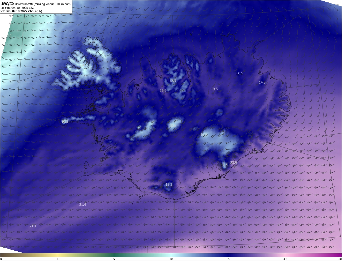Click the precipitable water color scale bar

pyautogui.click(x=171, y=255)
